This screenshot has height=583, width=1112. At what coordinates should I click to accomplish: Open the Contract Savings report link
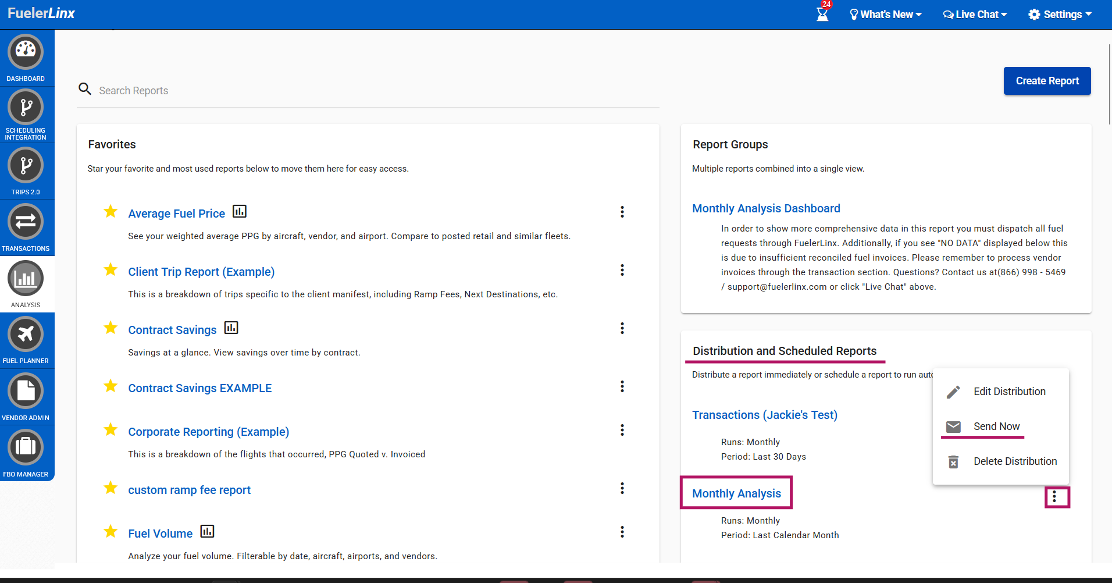pos(172,330)
